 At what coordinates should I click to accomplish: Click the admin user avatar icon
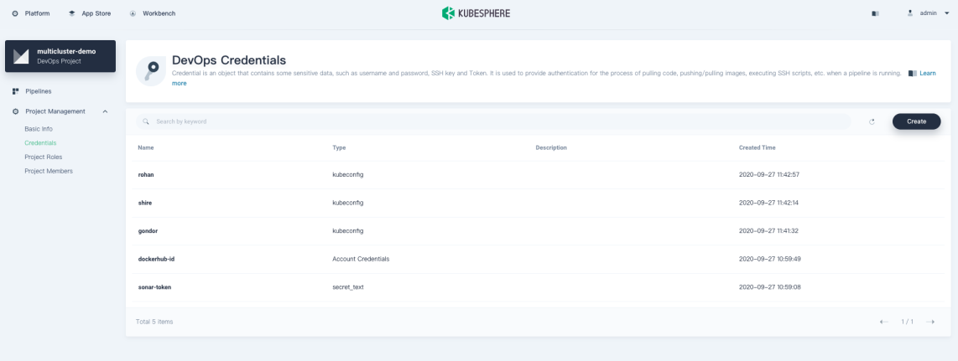[910, 13]
